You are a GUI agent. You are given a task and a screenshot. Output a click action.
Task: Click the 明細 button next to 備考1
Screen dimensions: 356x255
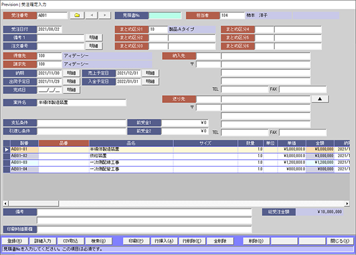pyautogui.click(x=94, y=38)
